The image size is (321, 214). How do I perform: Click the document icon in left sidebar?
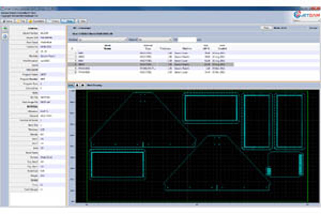click(5, 37)
